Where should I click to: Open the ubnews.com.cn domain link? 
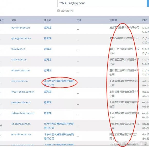pyautogui.click(x=21, y=70)
